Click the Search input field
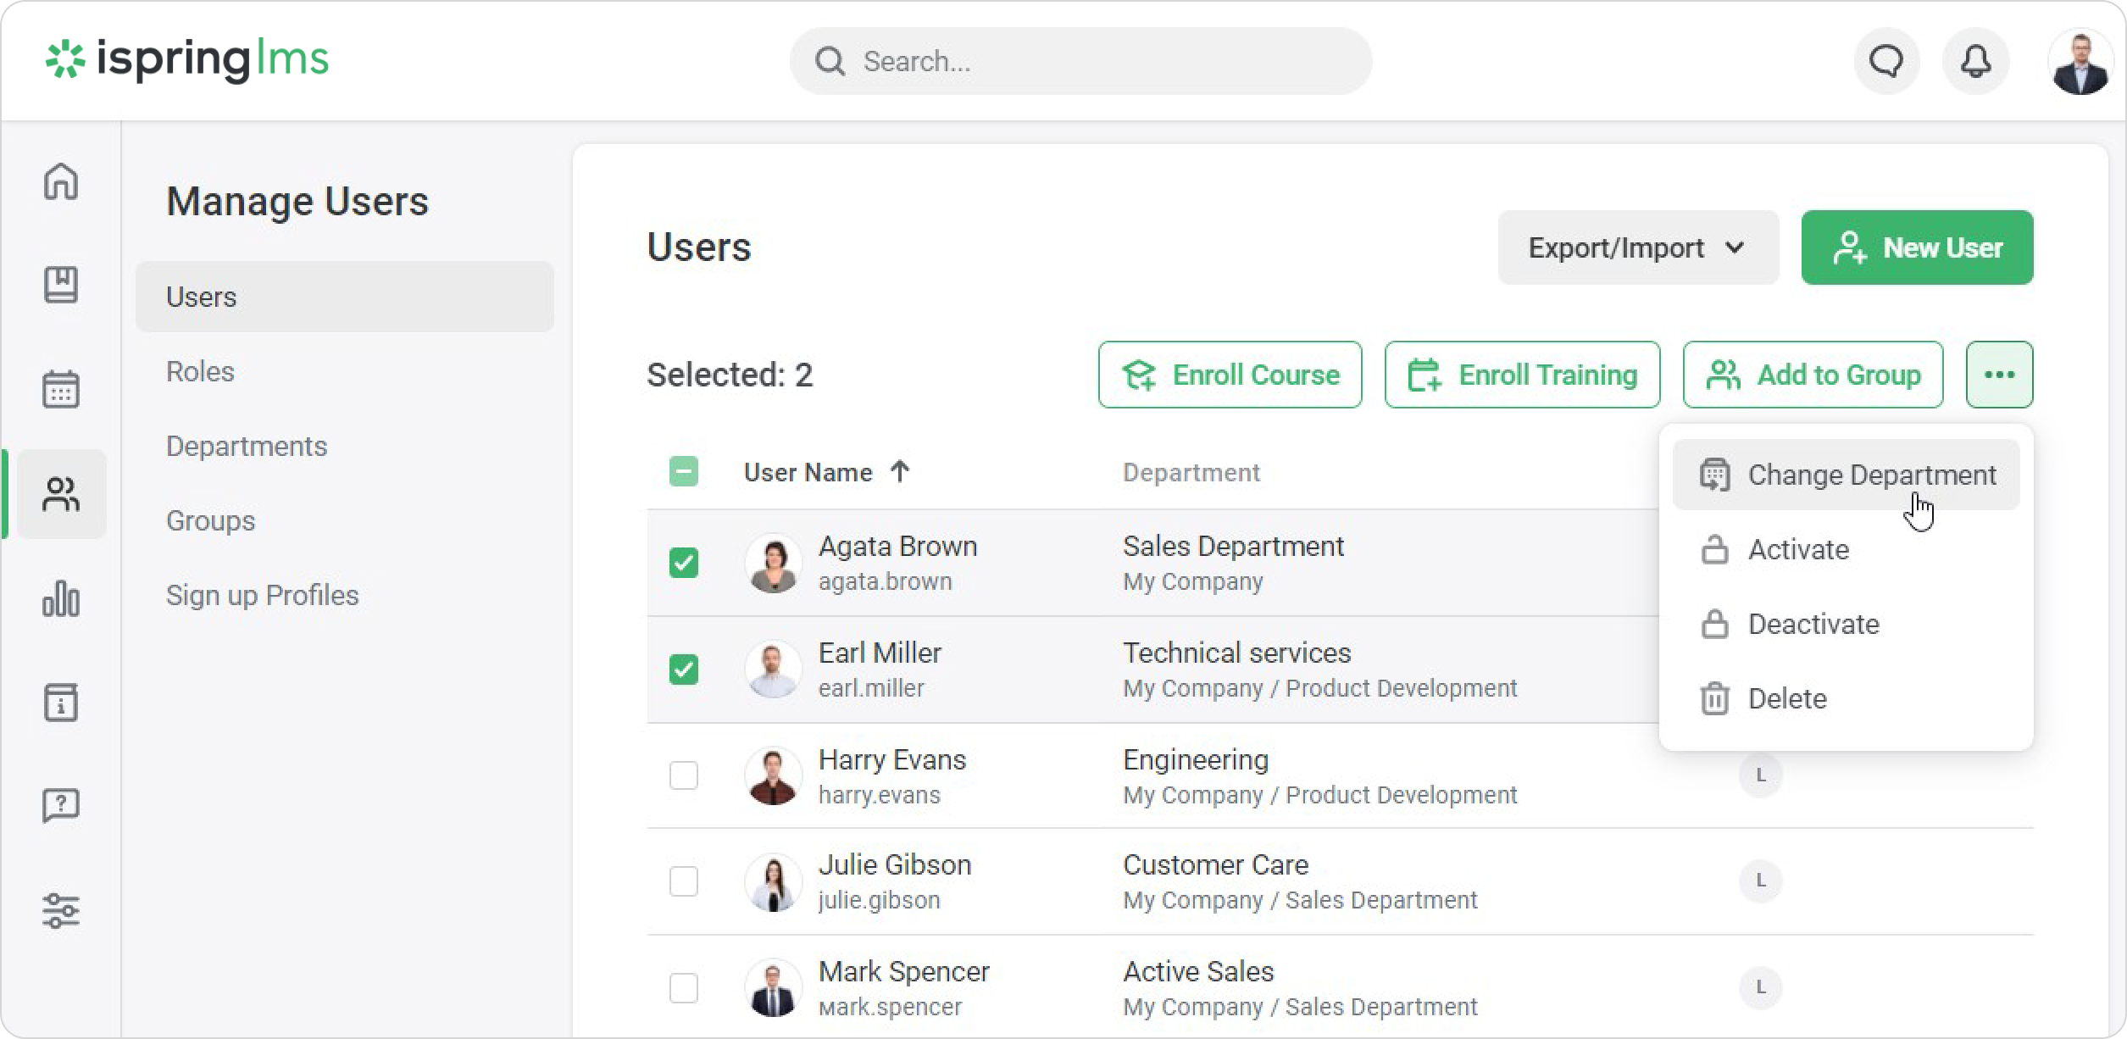The image size is (2127, 1039). click(x=1093, y=61)
